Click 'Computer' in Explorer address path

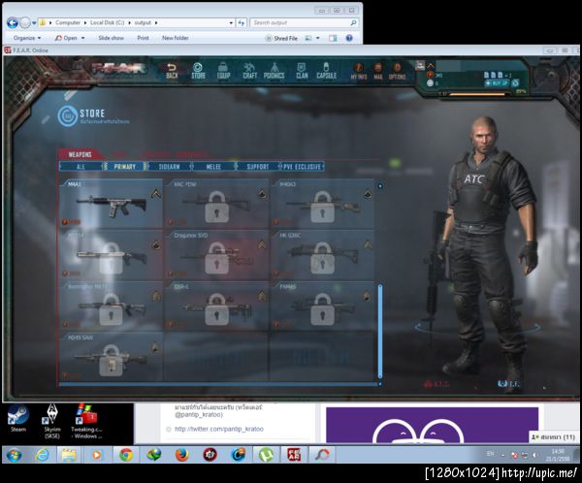[x=68, y=22]
